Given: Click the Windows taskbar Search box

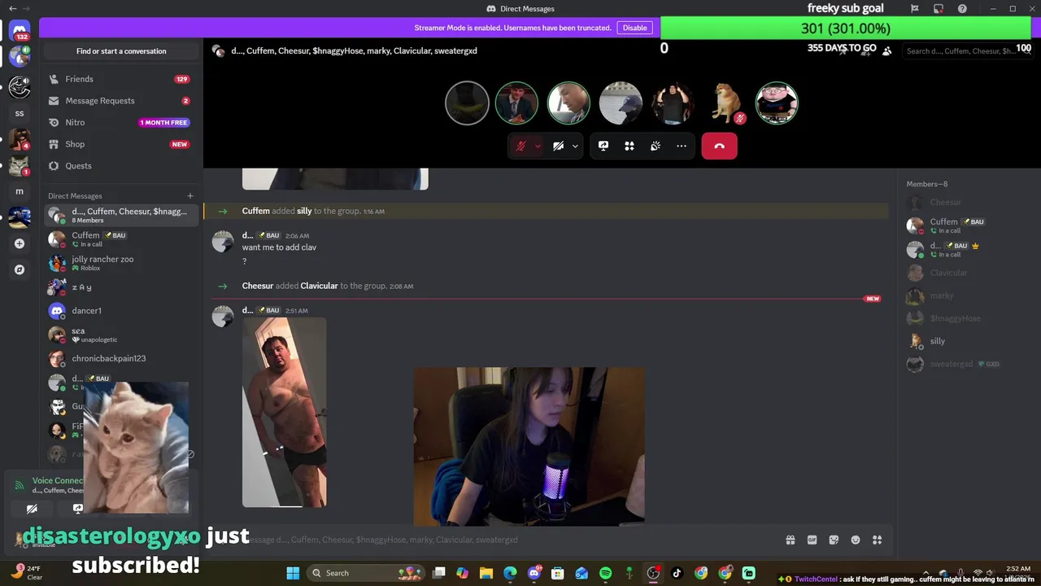Looking at the screenshot, I should (368, 573).
